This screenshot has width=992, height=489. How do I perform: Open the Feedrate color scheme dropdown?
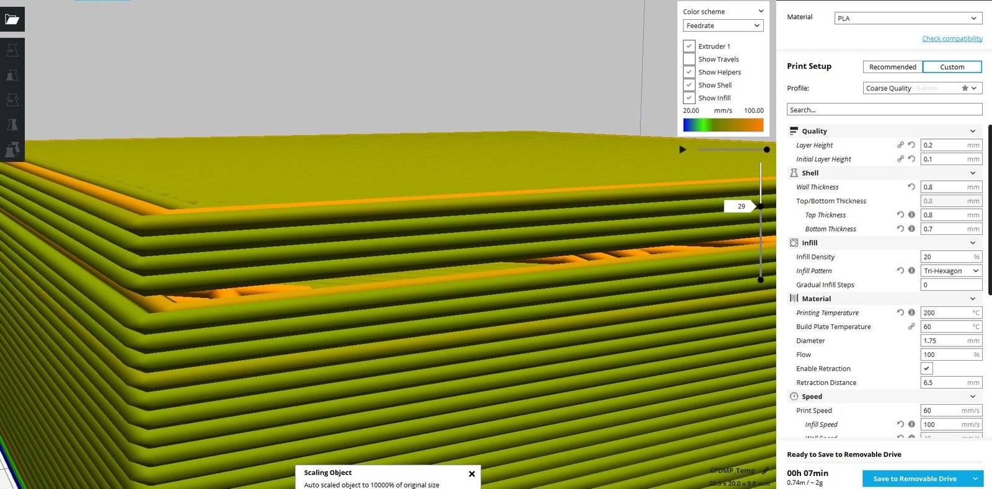723,25
